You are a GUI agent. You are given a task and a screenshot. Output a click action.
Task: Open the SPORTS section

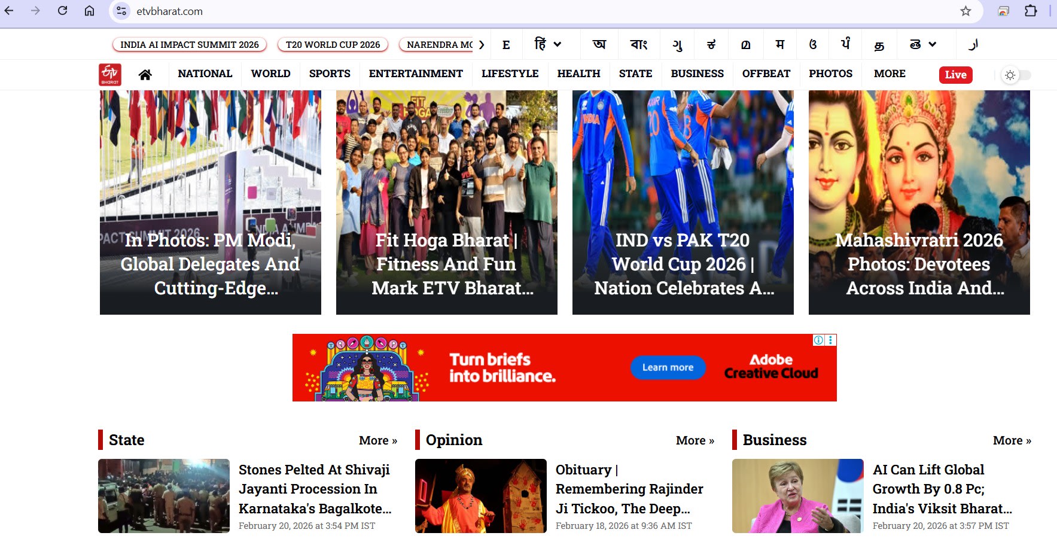point(330,74)
